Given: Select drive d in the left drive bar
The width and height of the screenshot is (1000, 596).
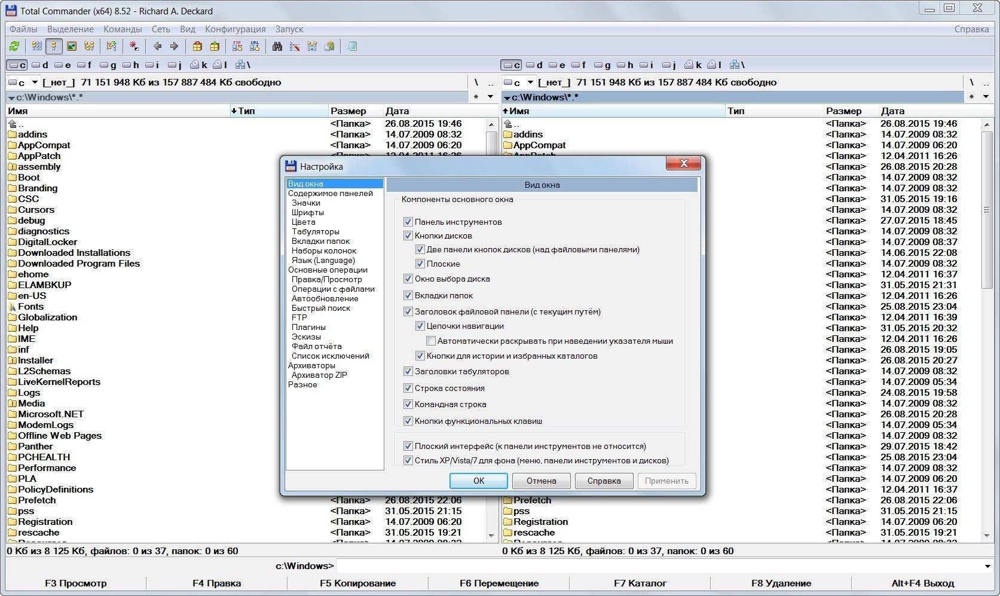Looking at the screenshot, I should [40, 65].
